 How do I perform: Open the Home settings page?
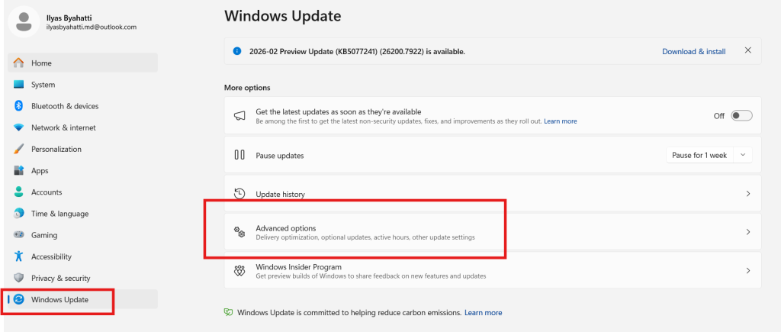(x=82, y=63)
